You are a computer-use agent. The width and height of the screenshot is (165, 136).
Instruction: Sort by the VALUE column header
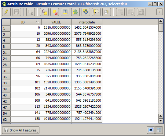57,22
